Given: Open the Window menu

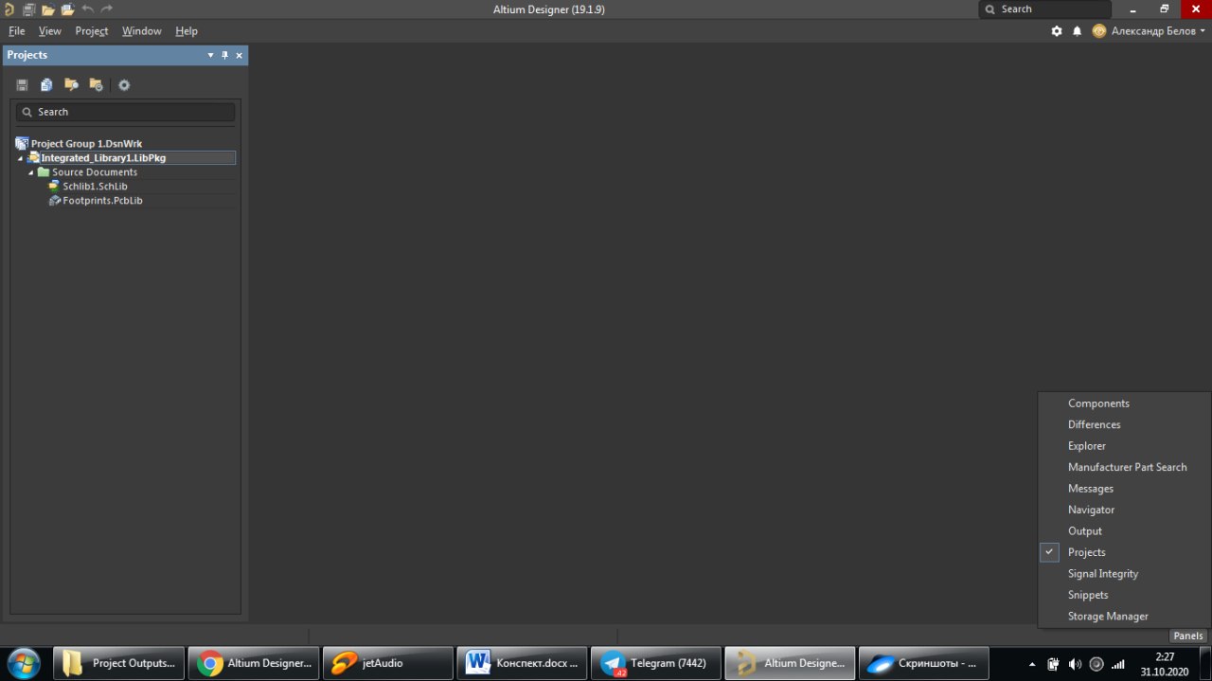Looking at the screenshot, I should pos(142,31).
